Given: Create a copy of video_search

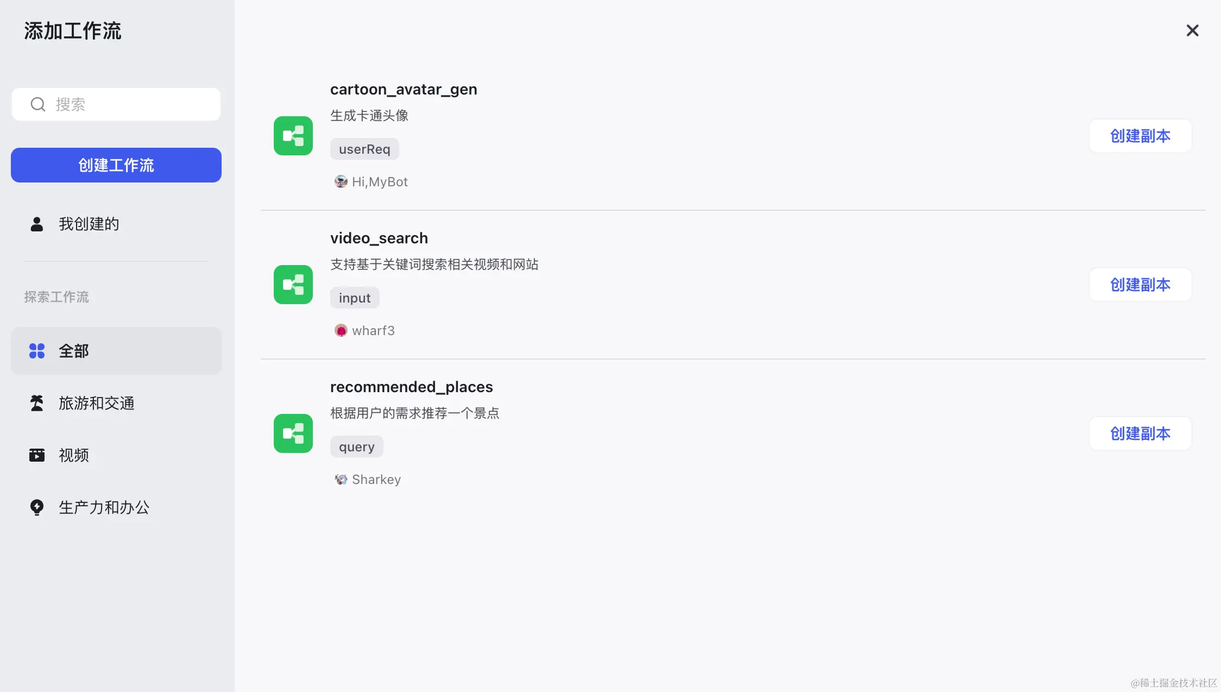Looking at the screenshot, I should [x=1141, y=285].
